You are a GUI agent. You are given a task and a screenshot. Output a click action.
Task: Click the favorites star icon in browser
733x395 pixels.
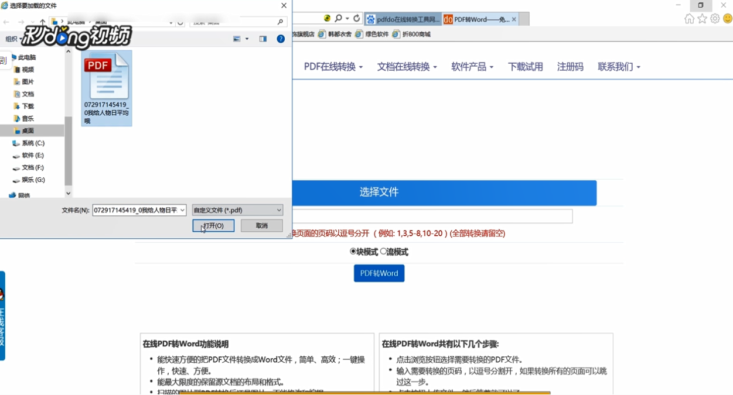pos(701,18)
